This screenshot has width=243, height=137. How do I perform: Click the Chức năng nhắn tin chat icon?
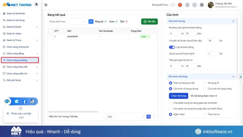pyautogui.click(x=4, y=73)
